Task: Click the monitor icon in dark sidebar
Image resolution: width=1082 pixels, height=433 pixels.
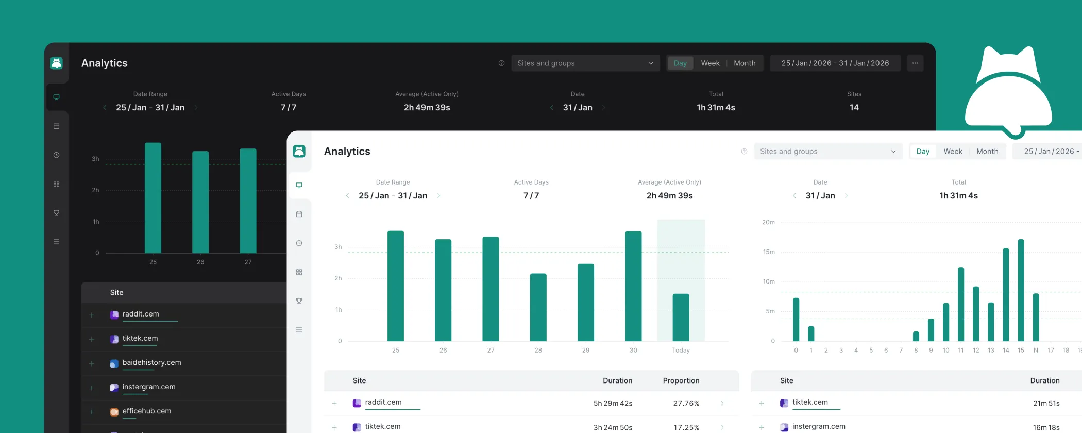Action: (x=56, y=97)
